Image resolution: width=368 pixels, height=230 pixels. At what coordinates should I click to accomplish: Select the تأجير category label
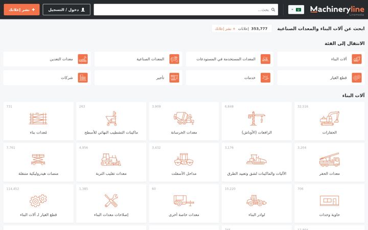point(160,78)
